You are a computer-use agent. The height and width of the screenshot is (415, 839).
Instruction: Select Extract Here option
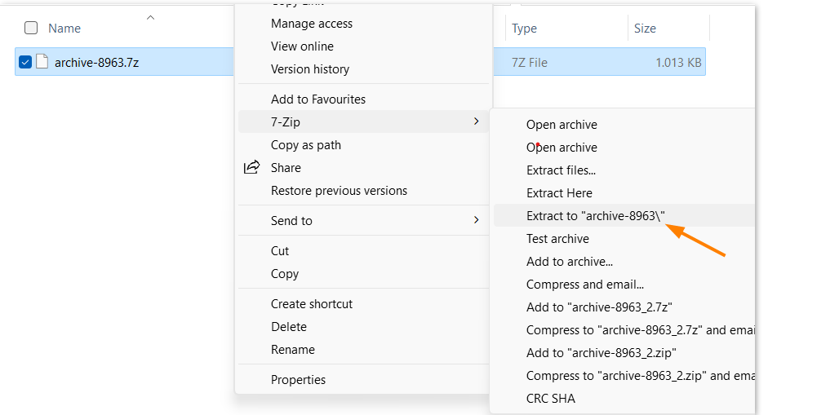click(559, 193)
